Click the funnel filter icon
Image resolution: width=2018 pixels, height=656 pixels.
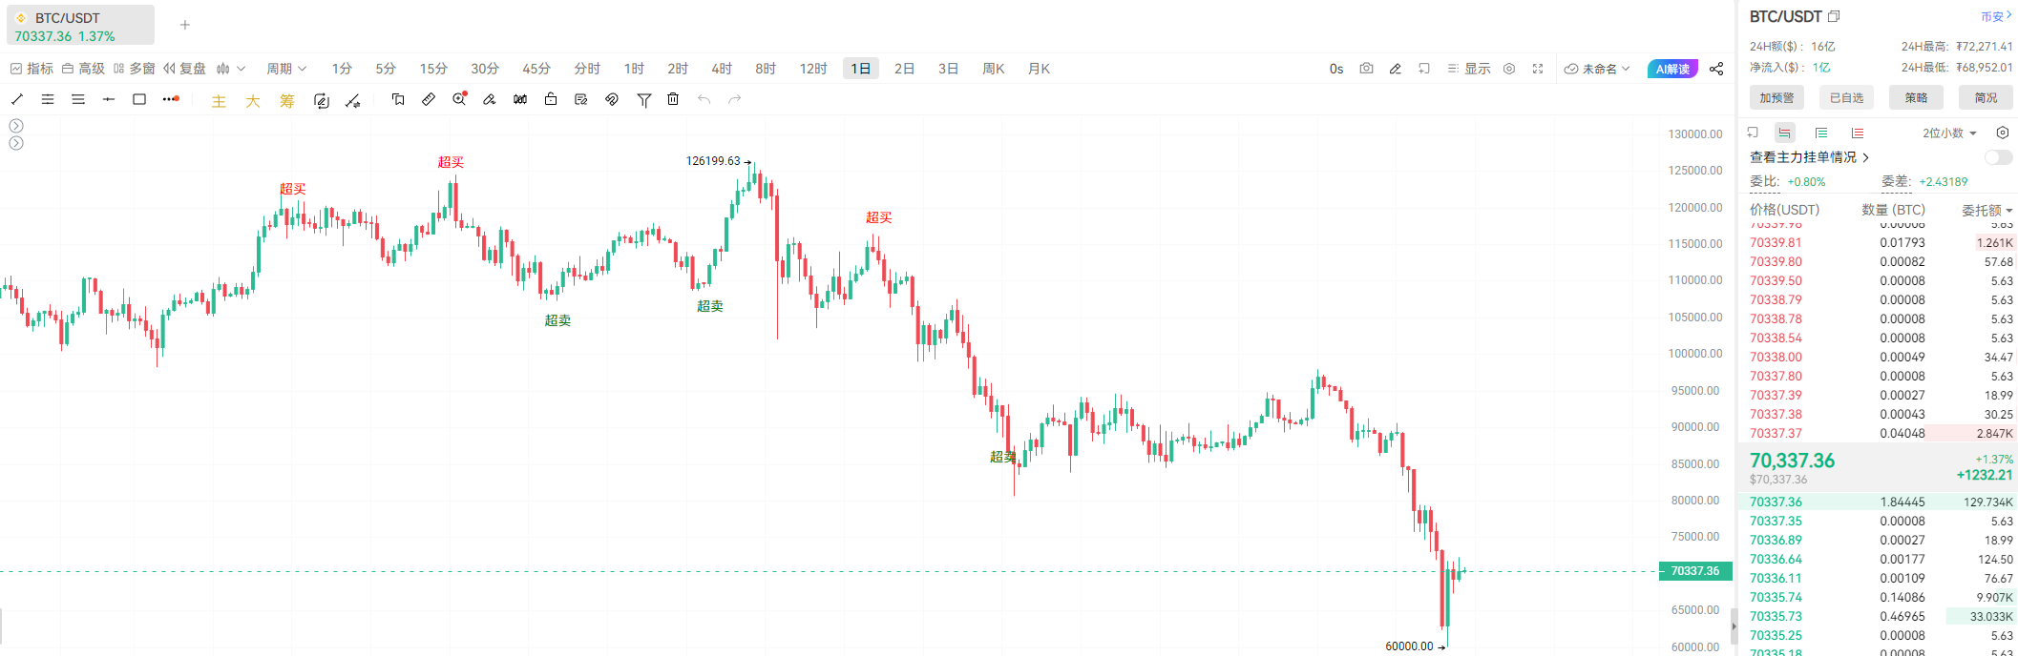(644, 99)
